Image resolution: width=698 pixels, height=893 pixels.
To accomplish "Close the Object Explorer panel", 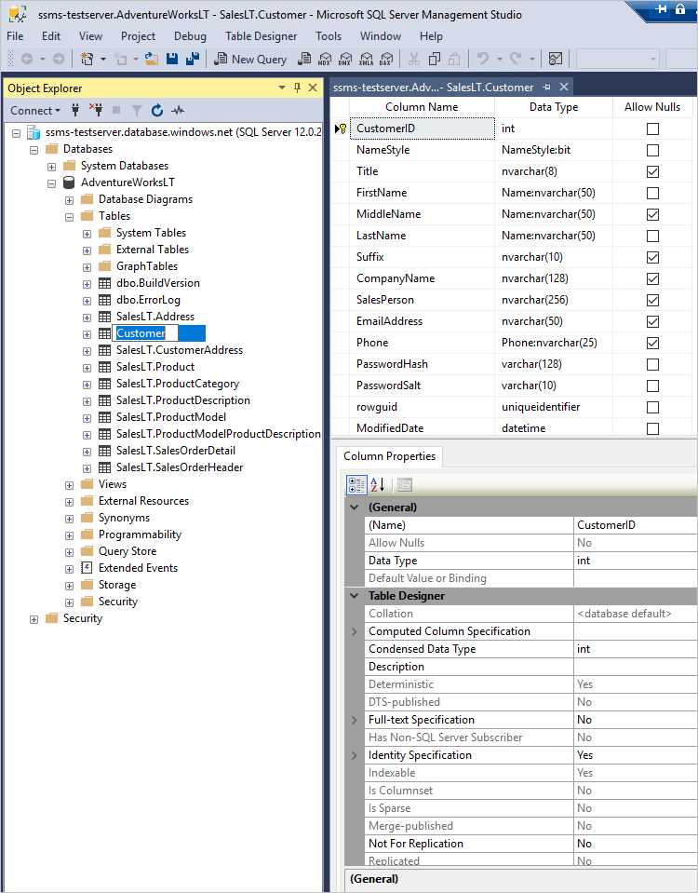I will (x=313, y=88).
